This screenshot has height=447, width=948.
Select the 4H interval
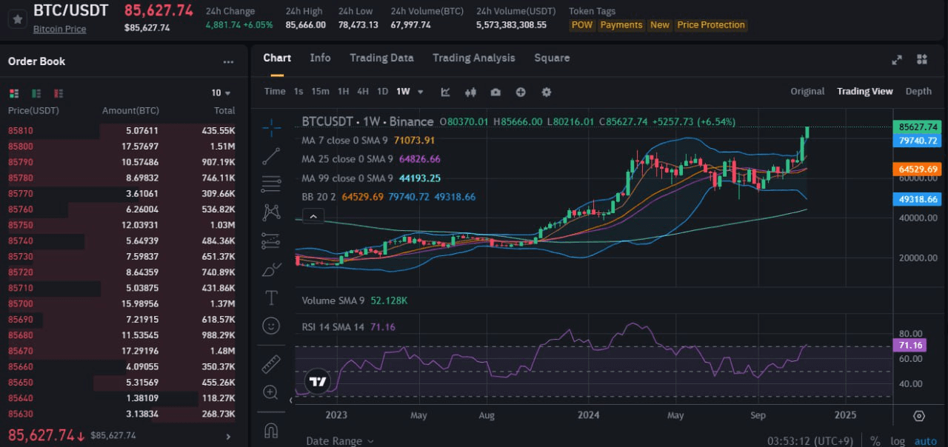pos(363,92)
